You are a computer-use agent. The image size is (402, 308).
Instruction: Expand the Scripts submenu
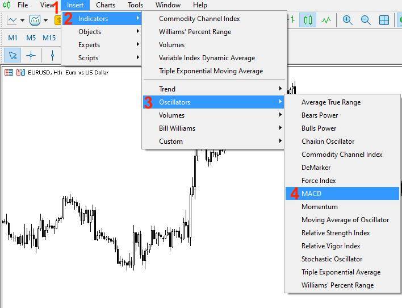[102, 58]
